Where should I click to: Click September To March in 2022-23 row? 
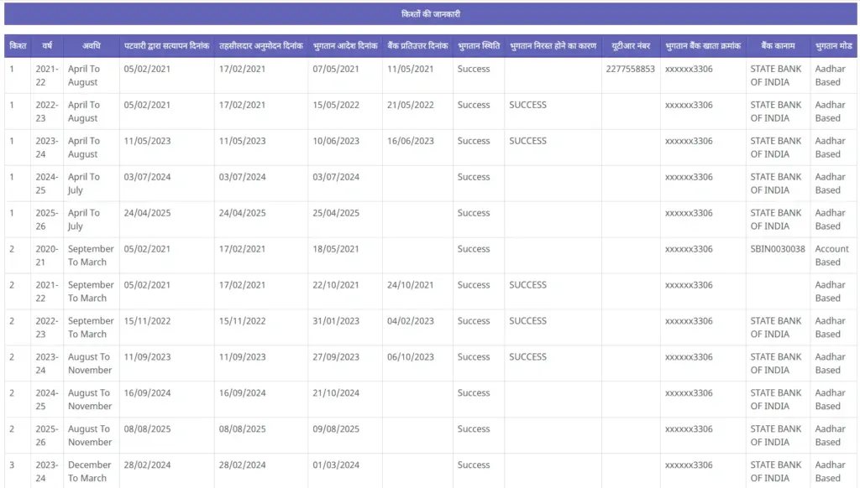point(91,328)
